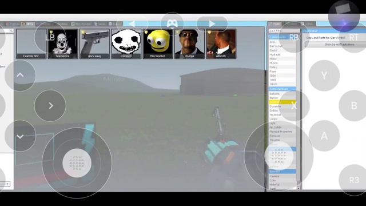Collapse the Construction category header
This screenshot has width=366, height=206.
[283, 89]
